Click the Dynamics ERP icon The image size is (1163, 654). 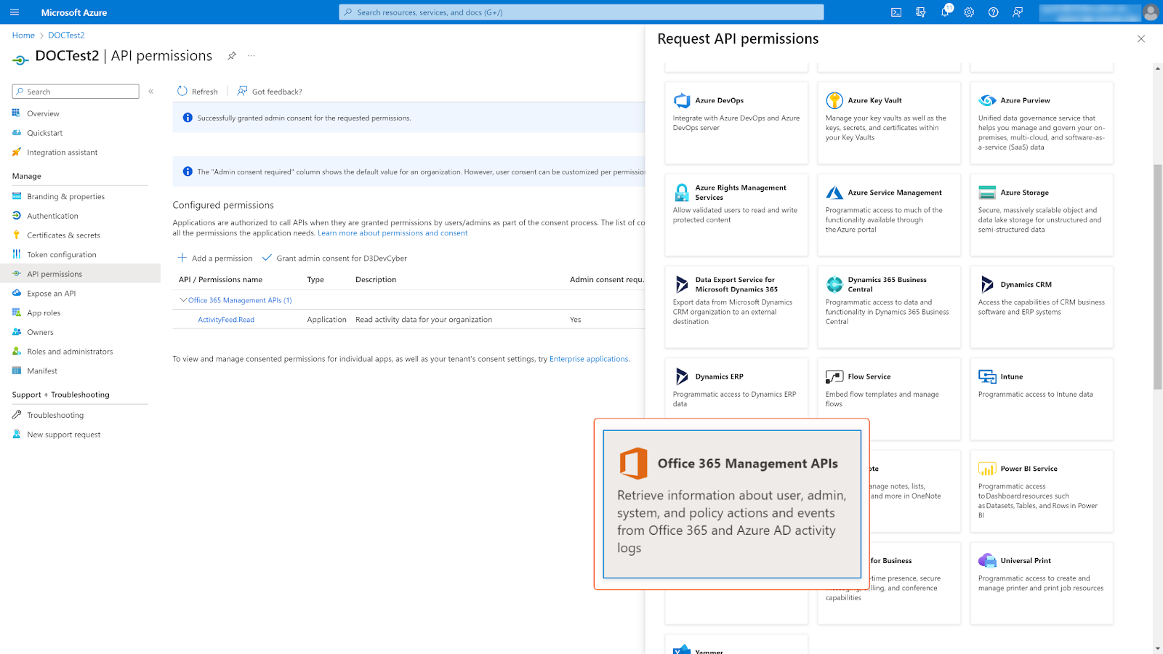tap(682, 376)
